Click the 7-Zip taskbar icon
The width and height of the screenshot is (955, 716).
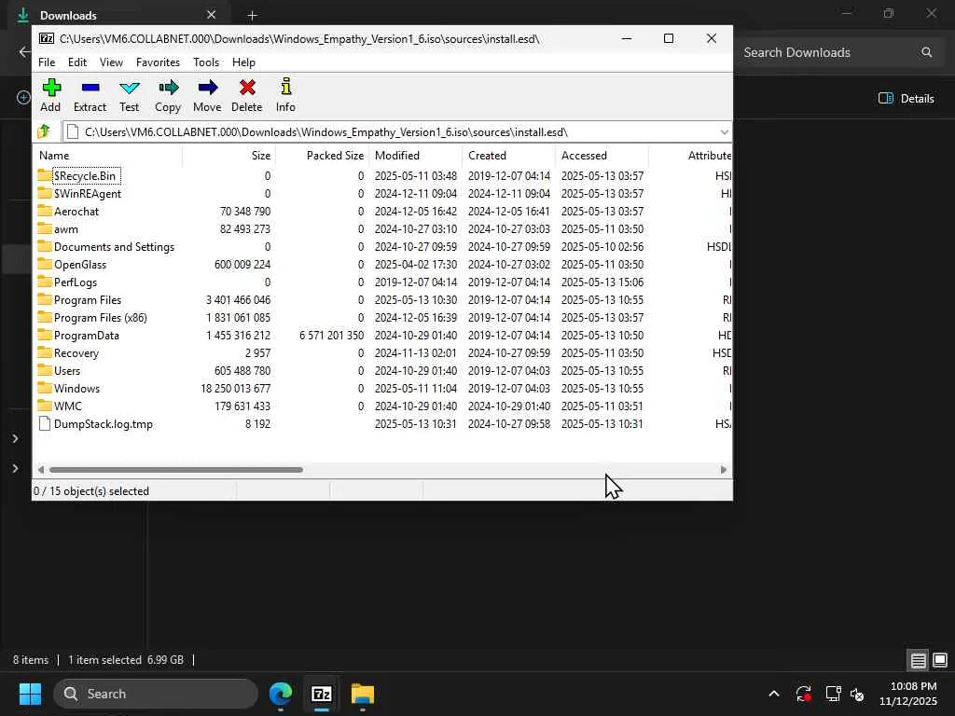pos(322,694)
